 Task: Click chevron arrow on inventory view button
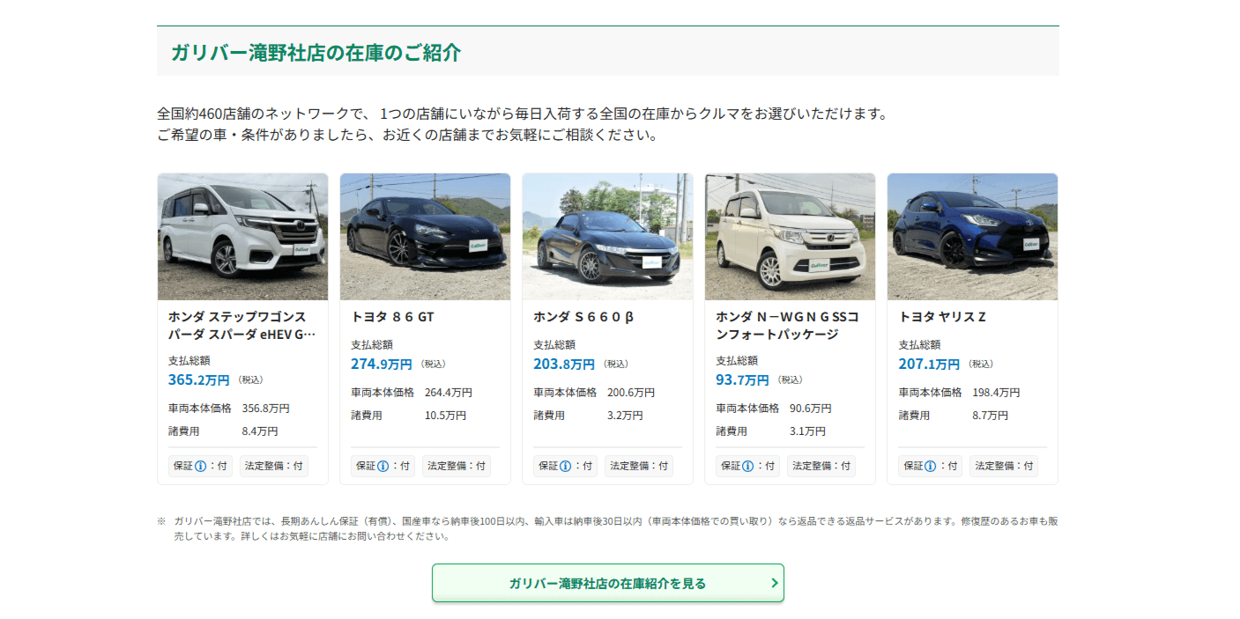coord(774,583)
